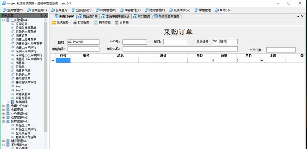307x149 pixels.
Task: Select 费用报销单审核 tree item
Action: pos(26,83)
